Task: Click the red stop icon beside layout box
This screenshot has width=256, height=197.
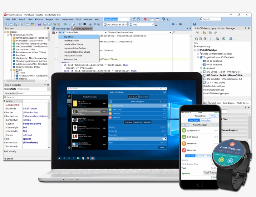Action: pyautogui.click(x=145, y=19)
